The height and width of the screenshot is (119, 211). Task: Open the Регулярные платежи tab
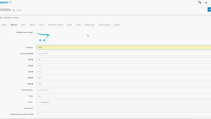tap(55, 25)
